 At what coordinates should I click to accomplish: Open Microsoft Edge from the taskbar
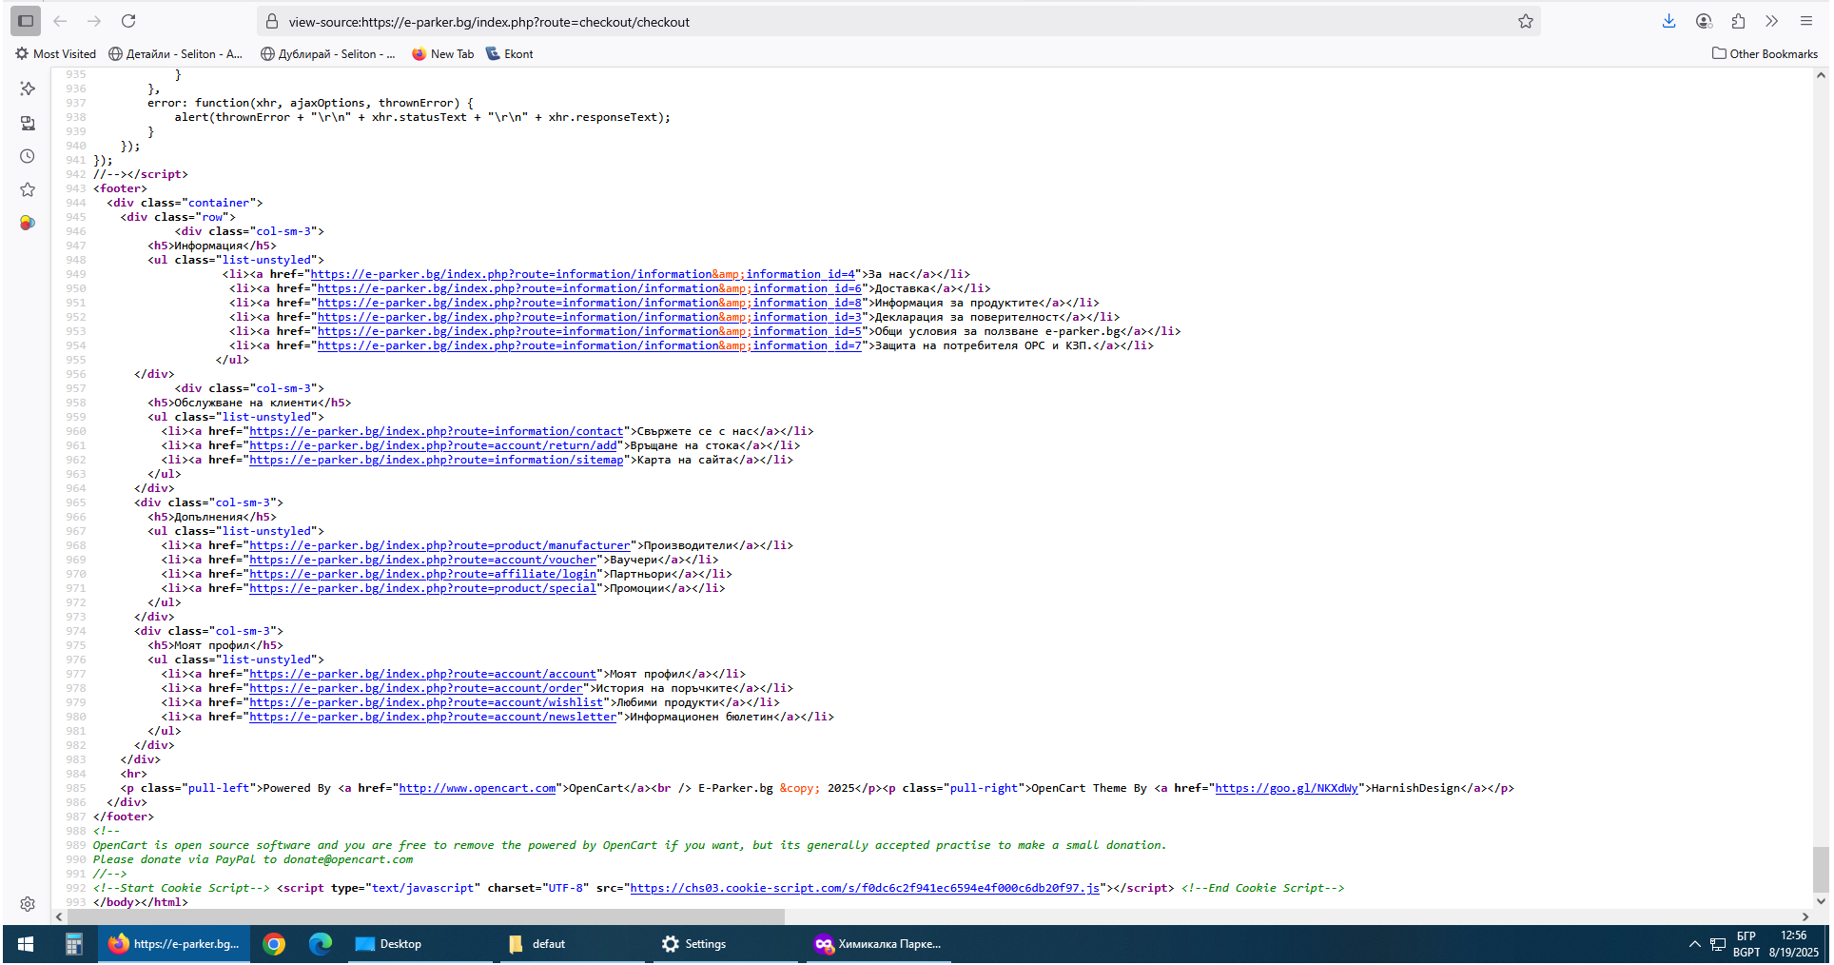click(x=321, y=944)
